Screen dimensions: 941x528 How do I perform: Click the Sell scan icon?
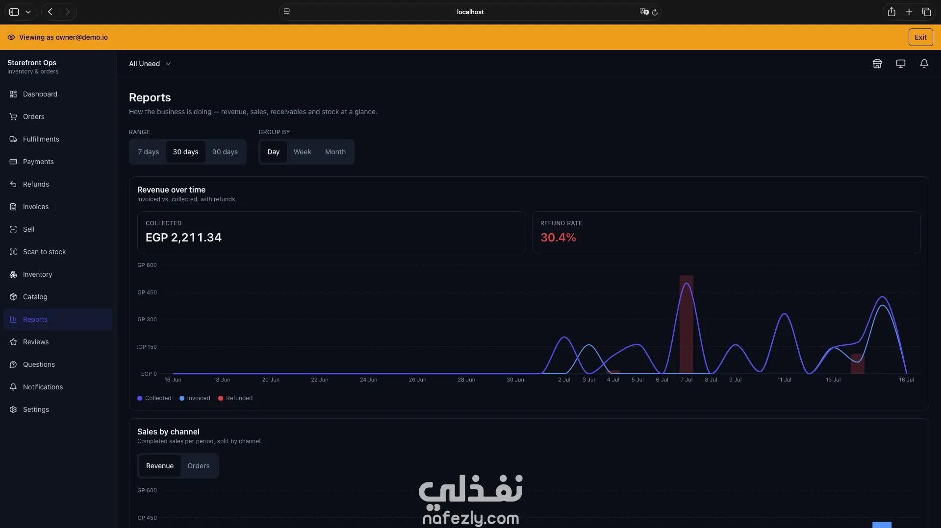(x=13, y=229)
